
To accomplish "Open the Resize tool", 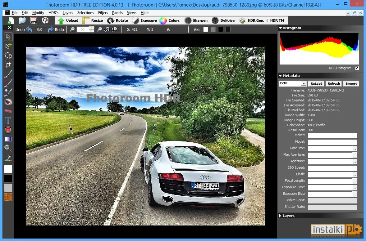I will coord(93,20).
